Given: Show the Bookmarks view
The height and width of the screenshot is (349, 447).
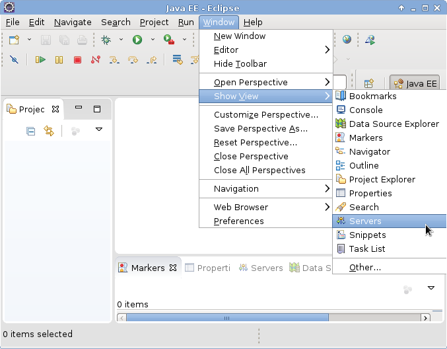Looking at the screenshot, I should [x=390, y=96].
